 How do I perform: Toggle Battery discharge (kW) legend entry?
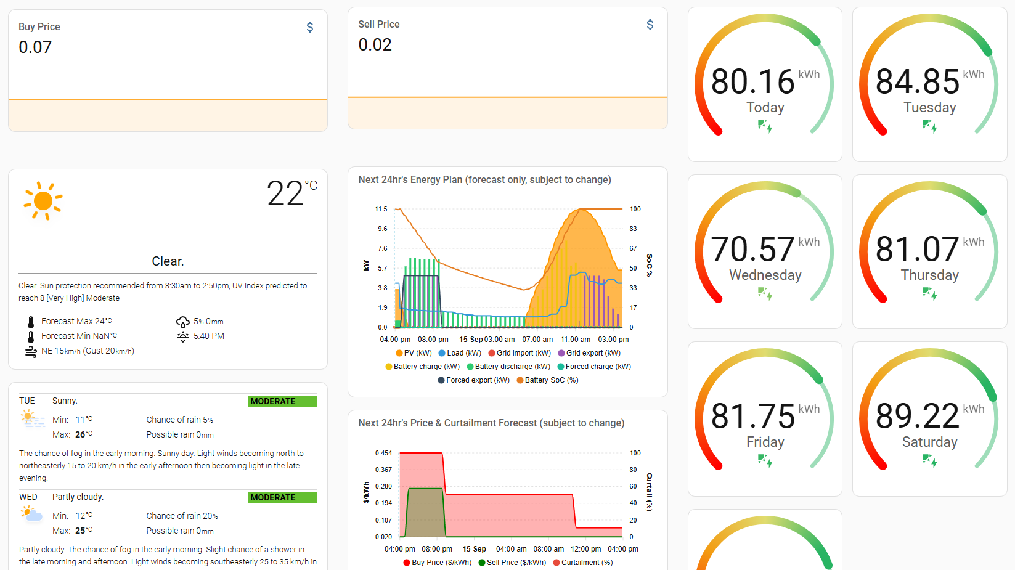(508, 367)
